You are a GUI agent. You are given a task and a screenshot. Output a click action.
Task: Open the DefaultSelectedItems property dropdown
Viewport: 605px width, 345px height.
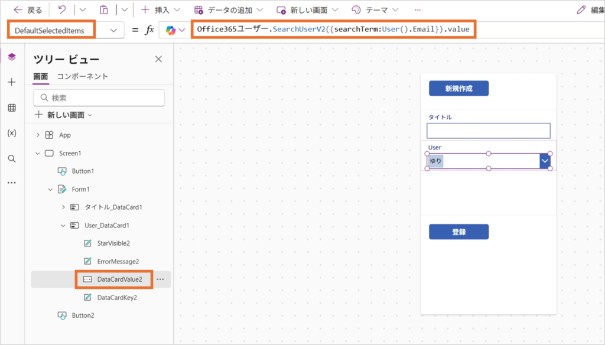[x=114, y=30]
